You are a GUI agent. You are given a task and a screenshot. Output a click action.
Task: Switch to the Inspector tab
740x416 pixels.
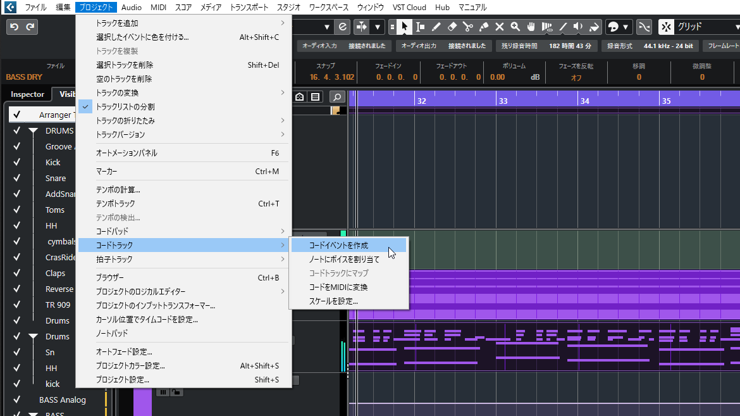[x=27, y=94]
